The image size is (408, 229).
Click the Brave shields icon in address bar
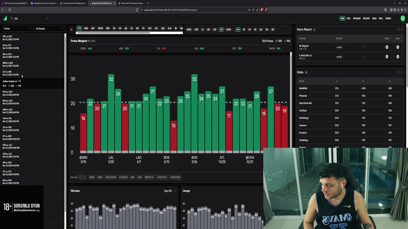(x=262, y=10)
